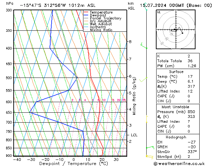The width and height of the screenshot is (215, 166).
Task: Click the green wind barb at 850 hPa
Action: pos(150,148)
